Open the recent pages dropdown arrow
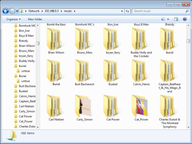192x144 pixels. [x=17, y=11]
